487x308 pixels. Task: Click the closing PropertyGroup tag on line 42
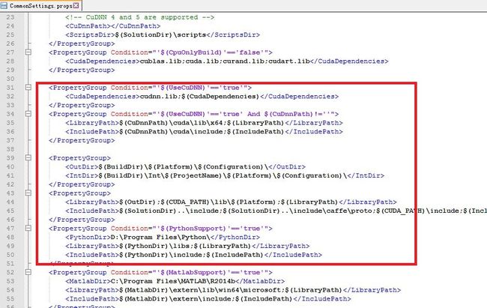pos(82,184)
